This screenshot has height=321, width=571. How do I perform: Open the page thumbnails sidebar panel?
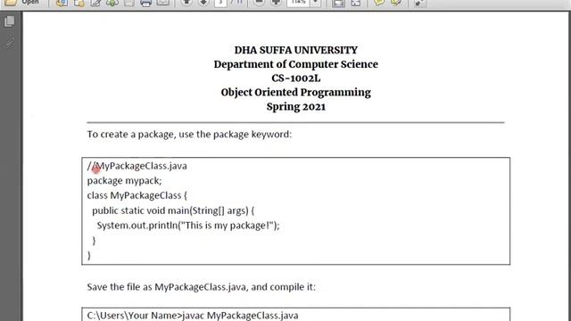[10, 21]
